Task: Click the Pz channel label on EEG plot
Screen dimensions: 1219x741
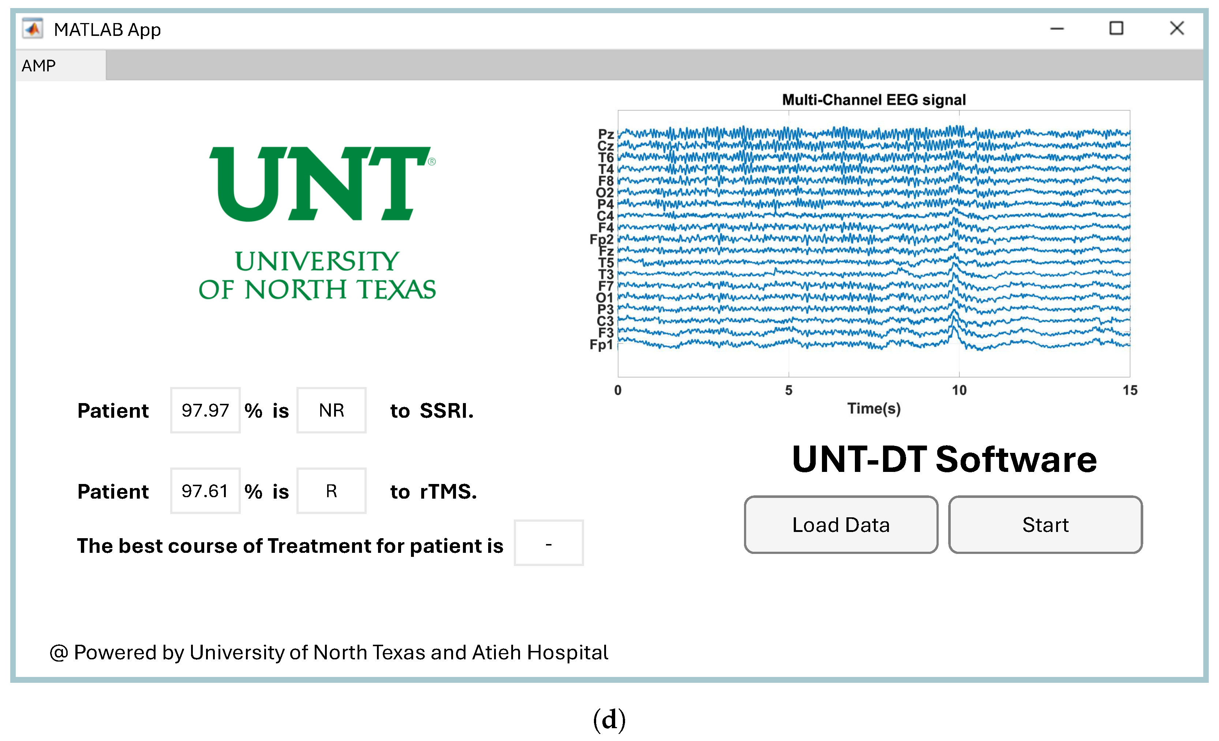Action: point(606,134)
